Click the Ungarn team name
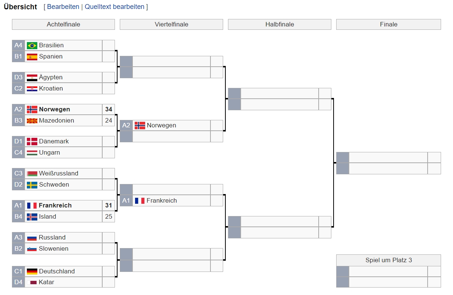This screenshot has width=453, height=295. [50, 153]
